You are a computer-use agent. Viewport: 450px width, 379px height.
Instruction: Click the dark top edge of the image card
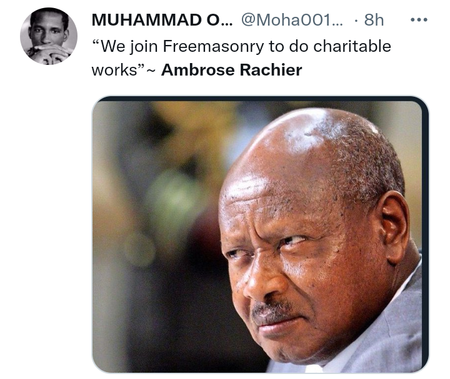click(260, 98)
